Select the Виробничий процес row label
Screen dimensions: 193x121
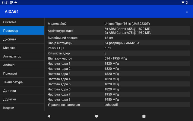point(62,38)
